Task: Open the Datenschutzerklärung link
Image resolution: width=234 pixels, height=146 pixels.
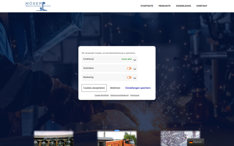Action: 119,95
